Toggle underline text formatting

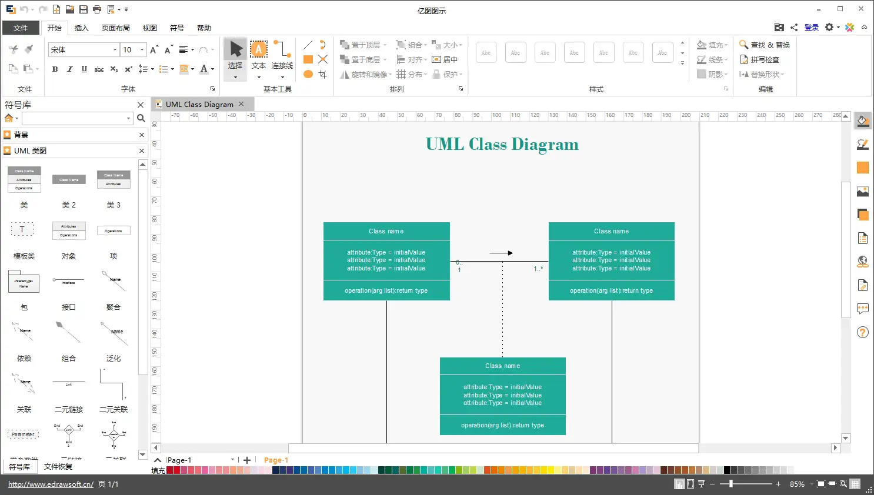[x=84, y=69]
